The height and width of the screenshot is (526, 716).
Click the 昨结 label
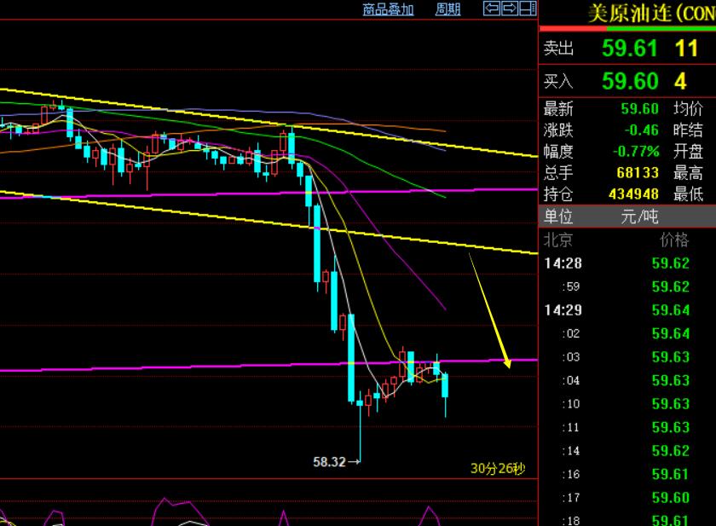(x=688, y=130)
